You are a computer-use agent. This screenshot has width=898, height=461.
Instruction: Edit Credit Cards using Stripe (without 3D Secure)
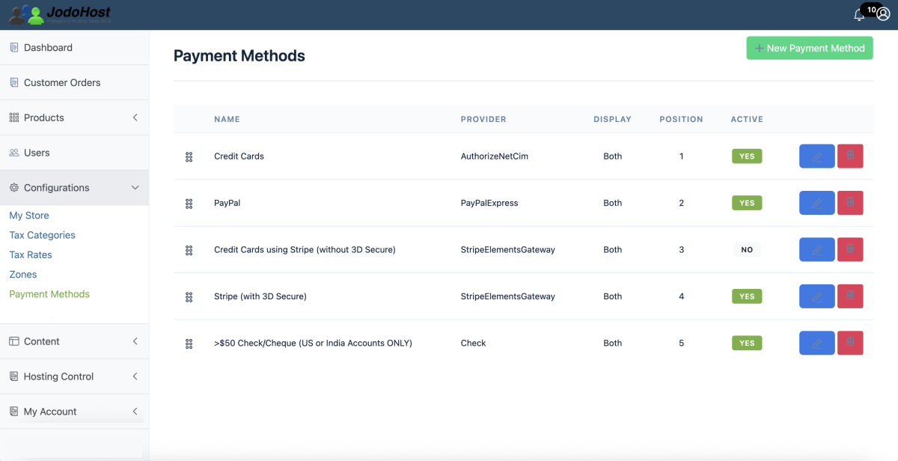[817, 250]
